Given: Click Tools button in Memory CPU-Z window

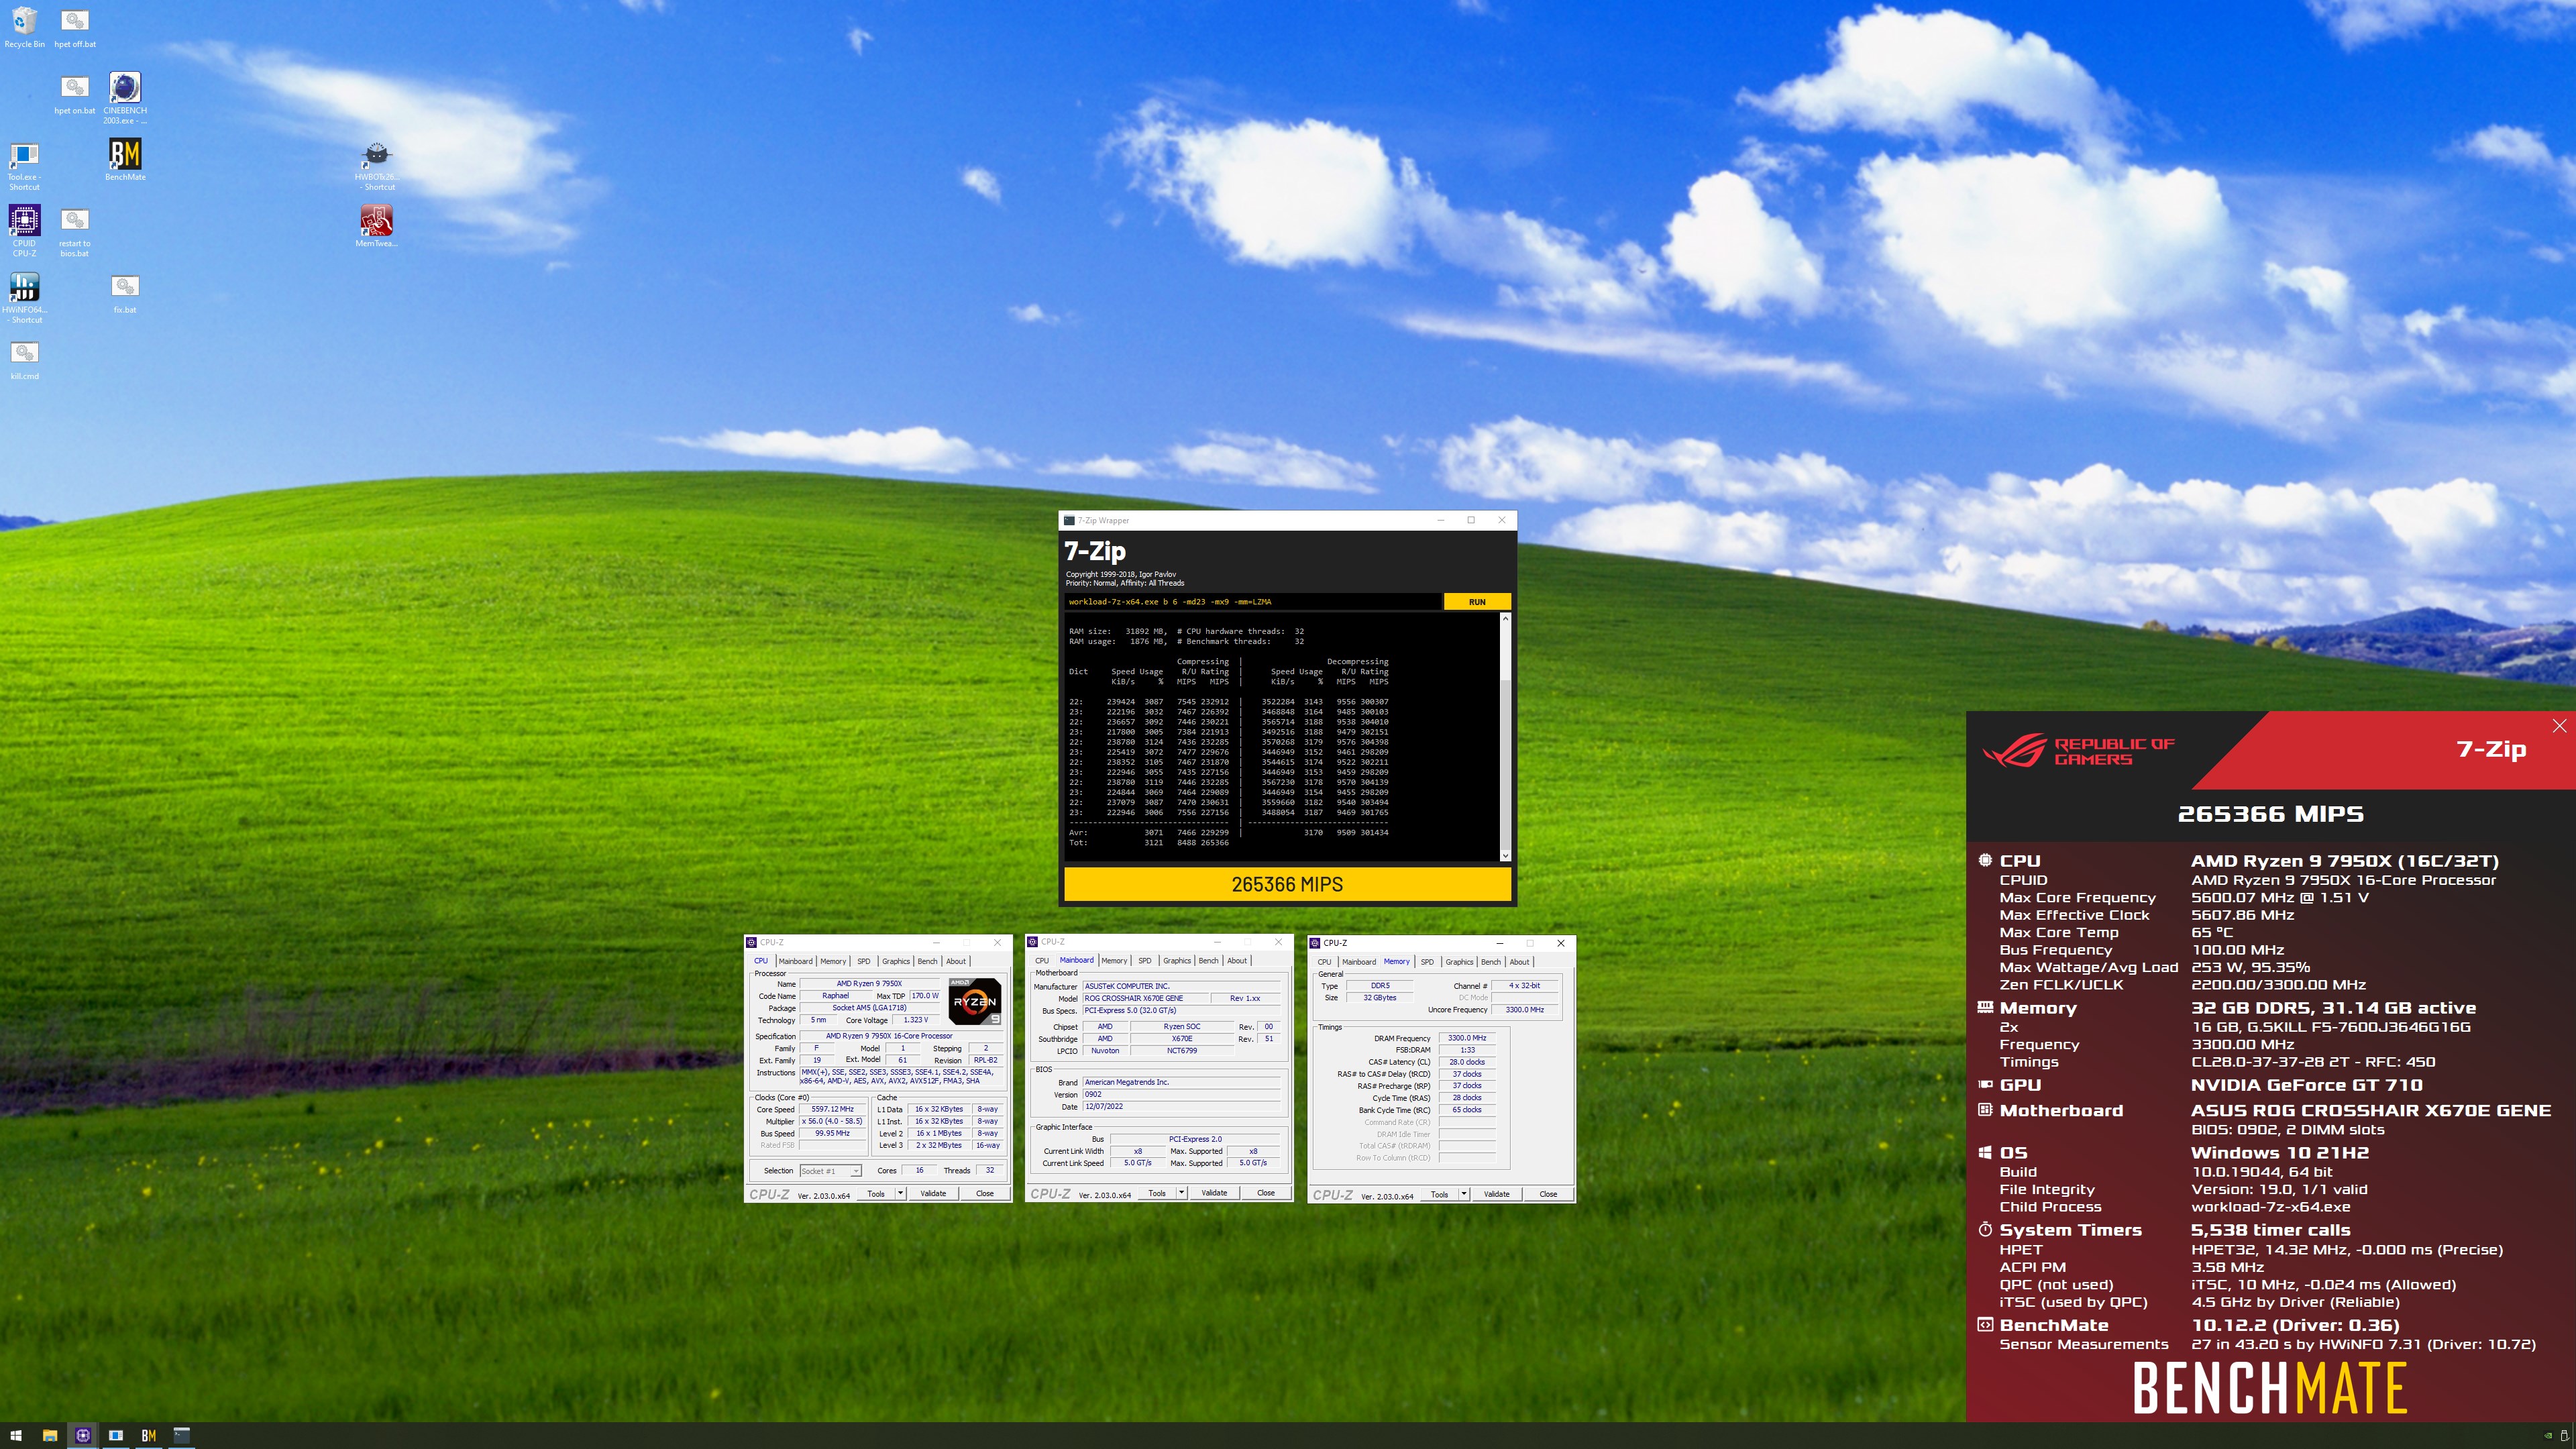Looking at the screenshot, I should 1440,1194.
